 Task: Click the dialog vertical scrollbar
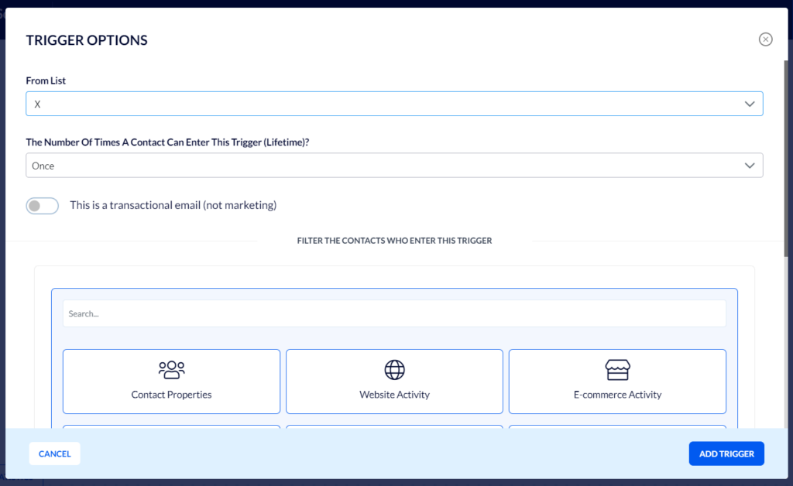[x=786, y=159]
